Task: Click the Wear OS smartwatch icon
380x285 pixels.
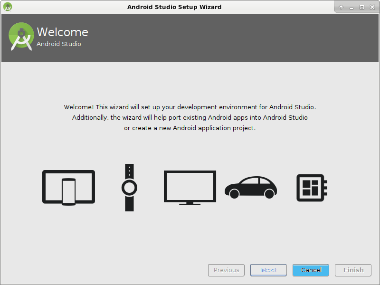Action: (x=128, y=187)
